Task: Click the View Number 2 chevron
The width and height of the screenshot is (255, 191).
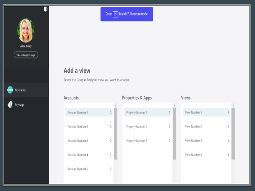Action: 228,126
